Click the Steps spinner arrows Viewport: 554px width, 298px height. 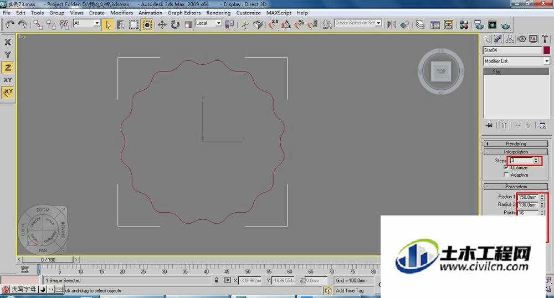point(536,160)
